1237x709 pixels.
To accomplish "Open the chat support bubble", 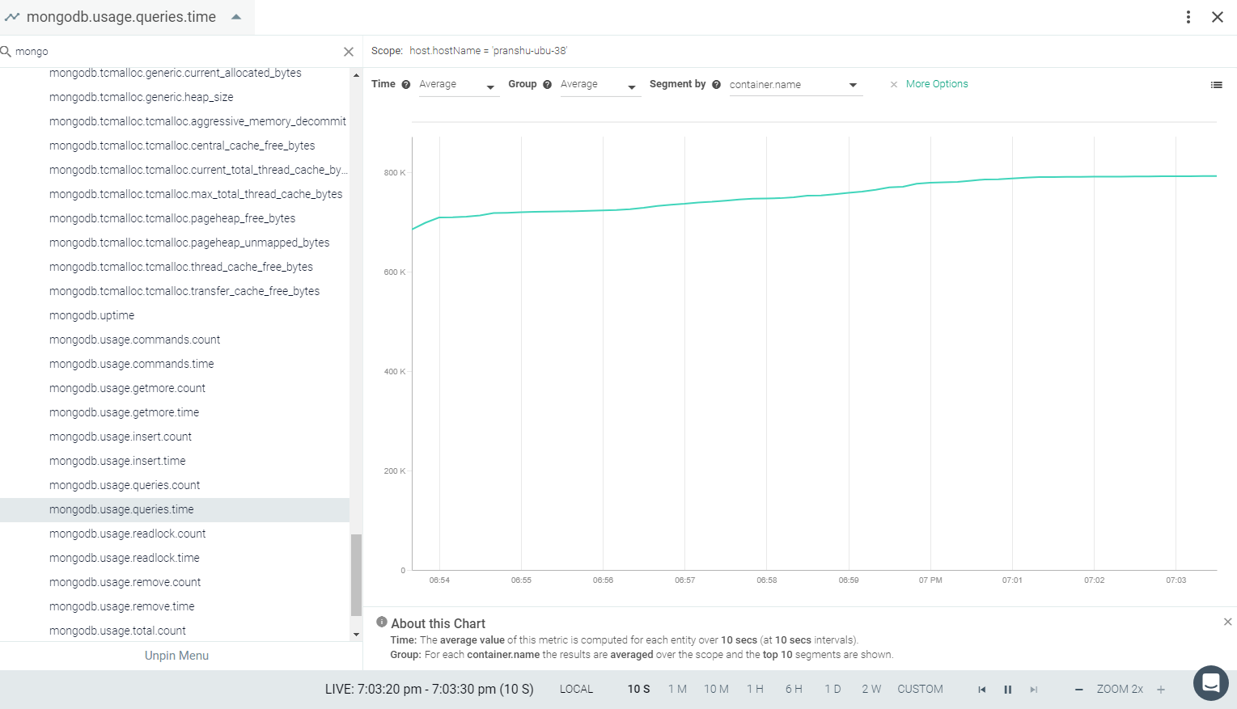I will coord(1211,683).
